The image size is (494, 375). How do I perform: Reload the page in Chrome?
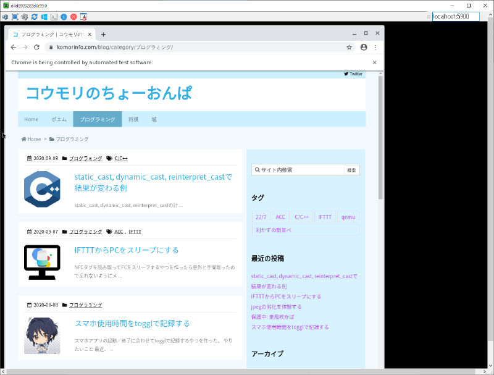click(36, 47)
